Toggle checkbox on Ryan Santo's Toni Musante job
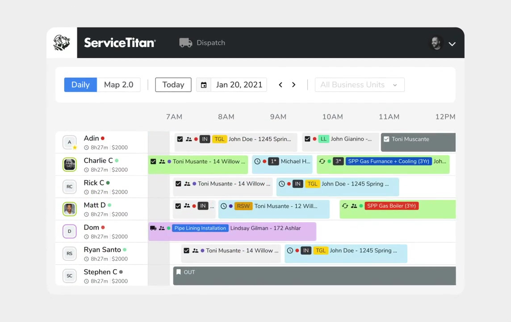This screenshot has height=322, width=511. point(186,250)
